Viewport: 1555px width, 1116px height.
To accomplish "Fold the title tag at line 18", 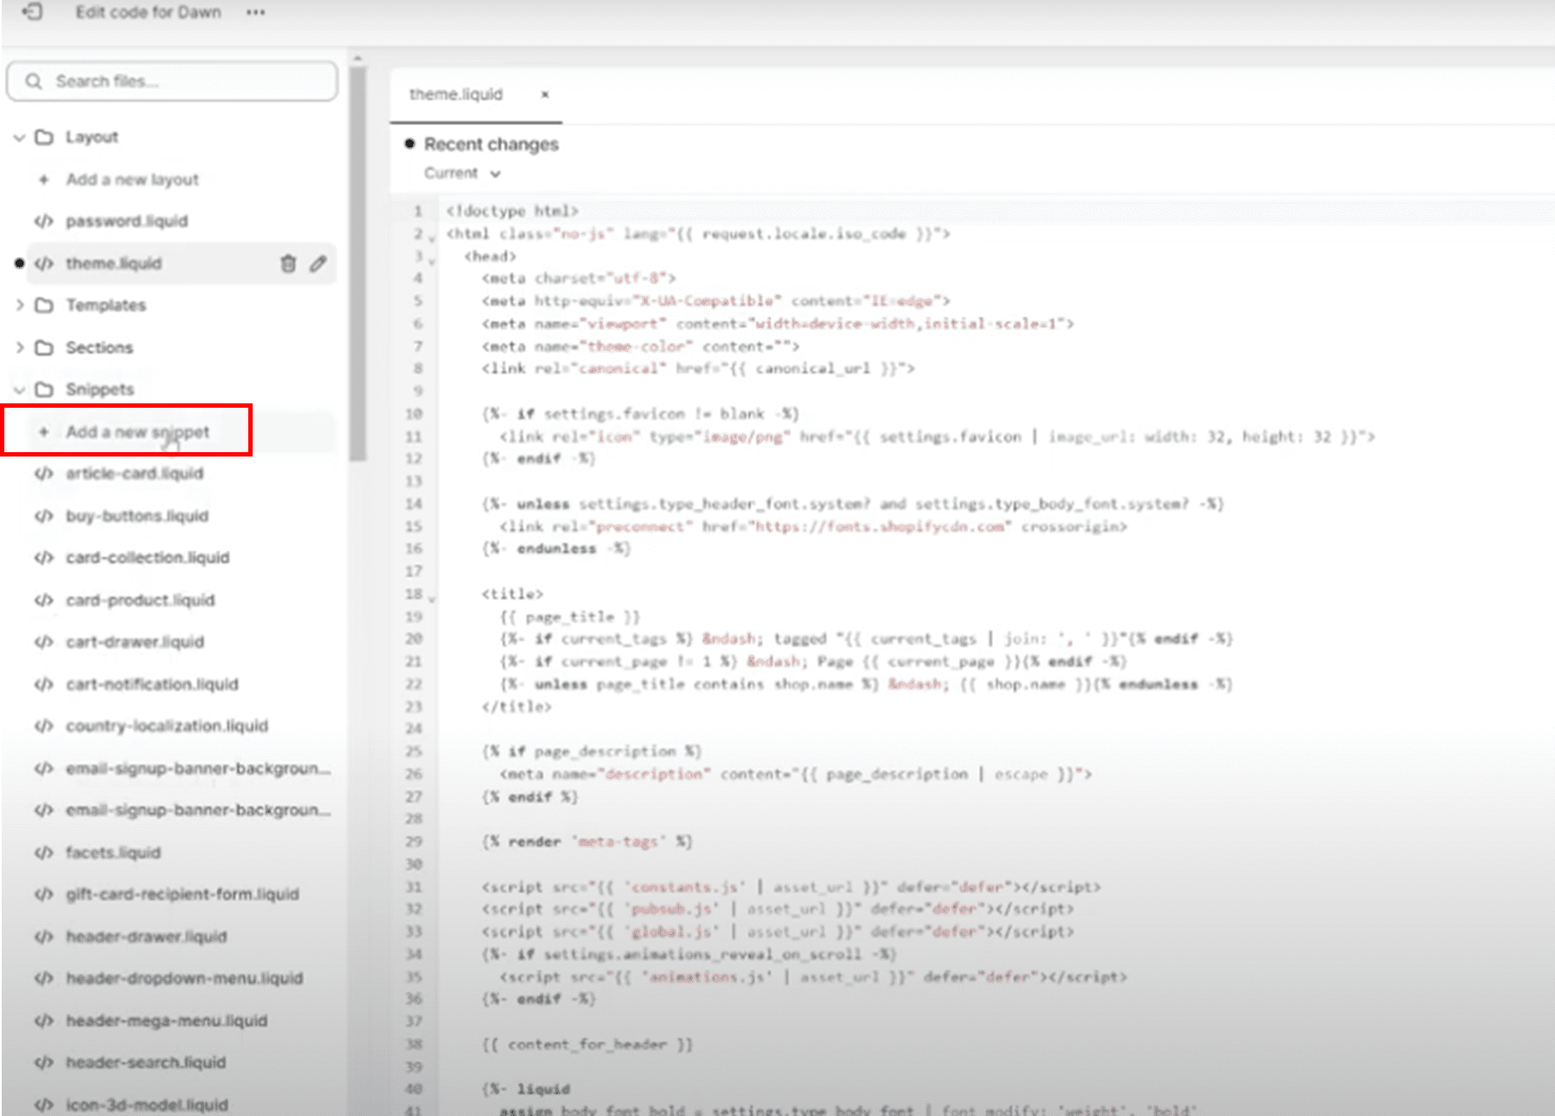I will 432,598.
